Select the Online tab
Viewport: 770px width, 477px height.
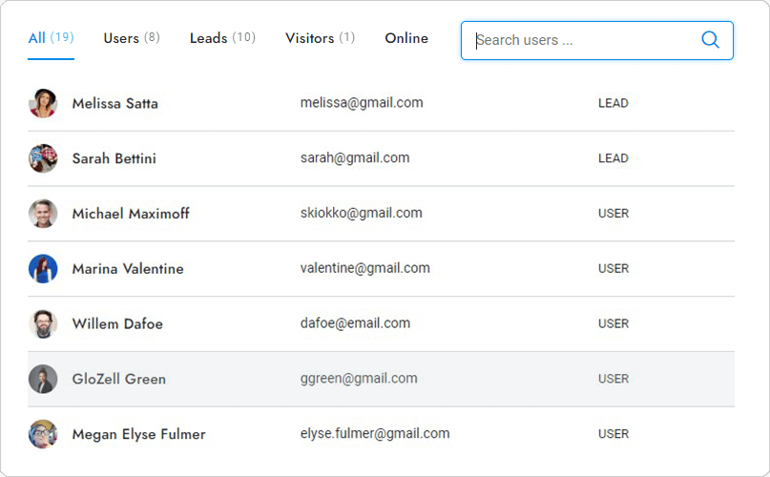(x=406, y=38)
